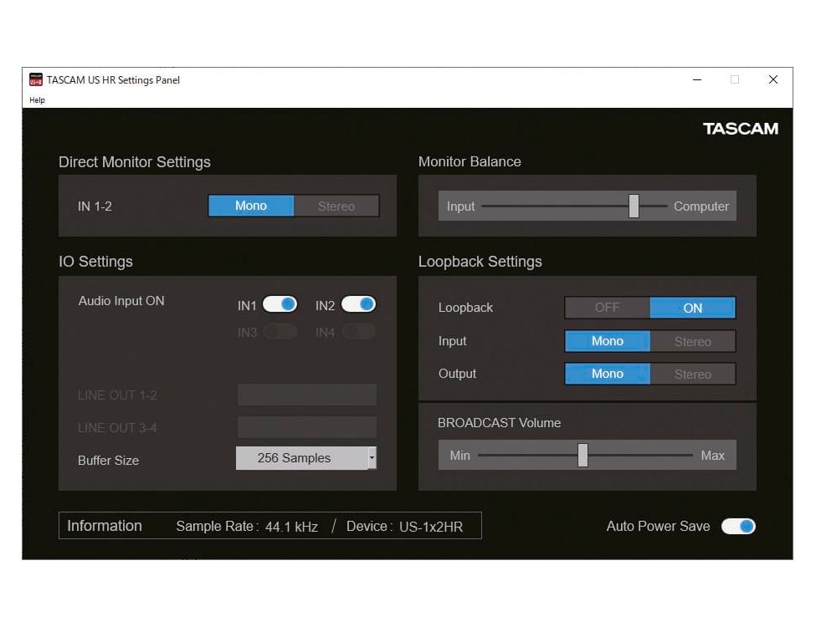Click the TASCAM app icon in title bar

coord(36,79)
